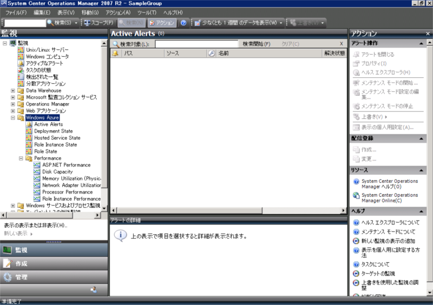433x305 pixels.
Task: Open ヘルス エクスプローラについて help link
Action: pyautogui.click(x=390, y=222)
